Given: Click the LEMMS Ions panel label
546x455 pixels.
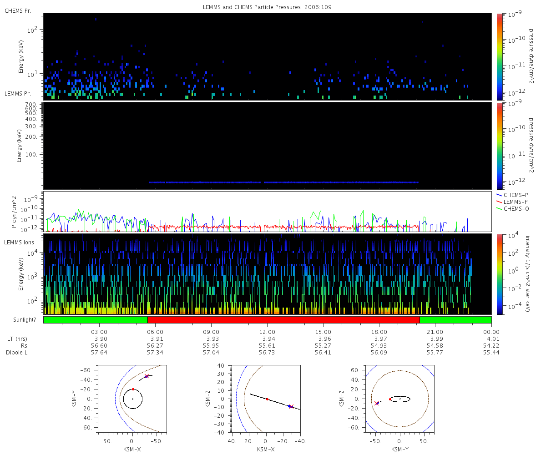Looking at the screenshot, I should (x=19, y=243).
